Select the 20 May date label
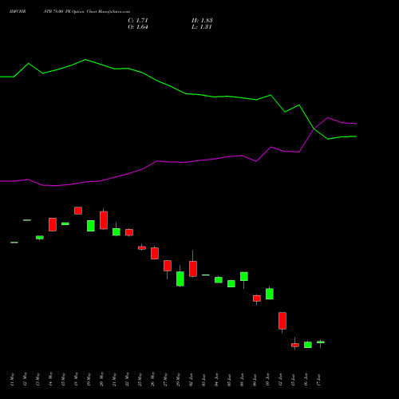This screenshot has height=399, width=399. click(101, 379)
